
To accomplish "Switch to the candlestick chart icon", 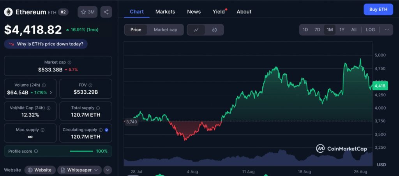I will point(214,30).
